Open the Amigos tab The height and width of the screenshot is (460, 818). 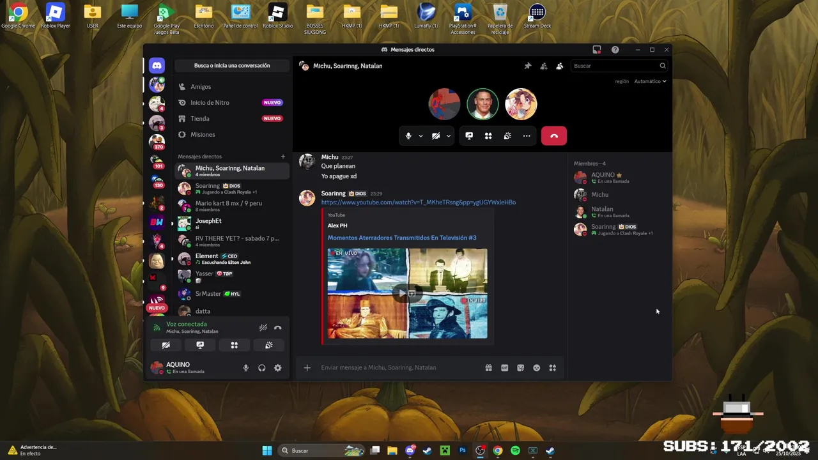pos(232,87)
